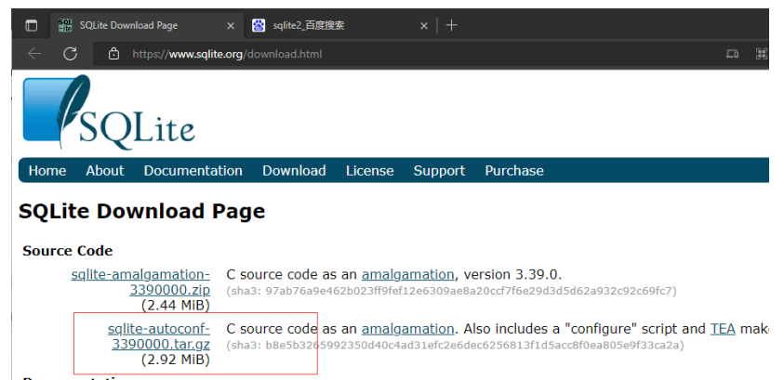Open amalgamation link in autoconf row
784x380 pixels.
click(407, 329)
